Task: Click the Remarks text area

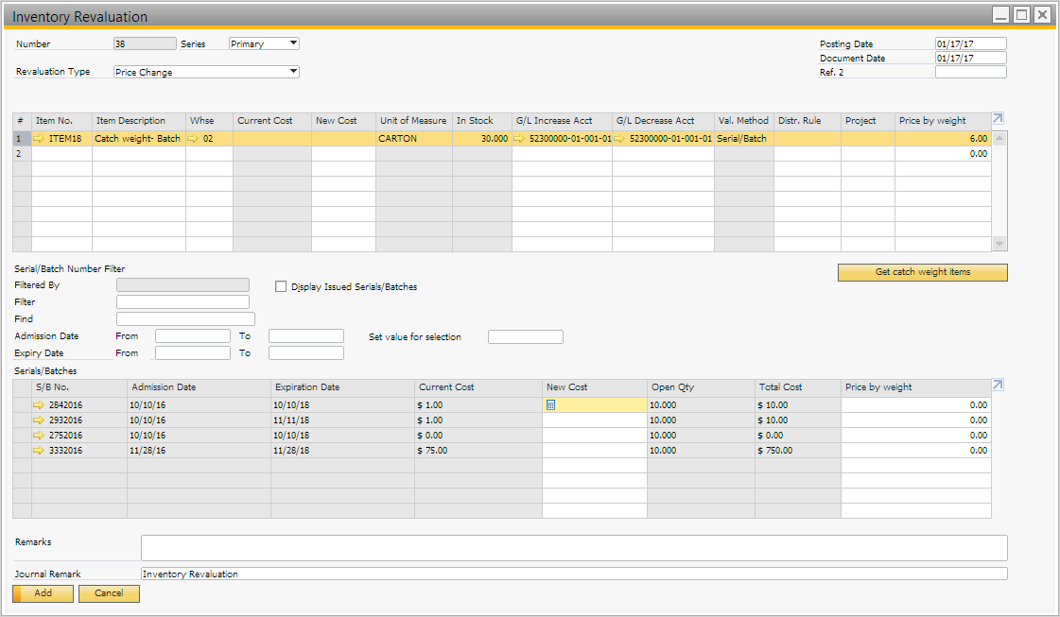Action: coord(573,548)
